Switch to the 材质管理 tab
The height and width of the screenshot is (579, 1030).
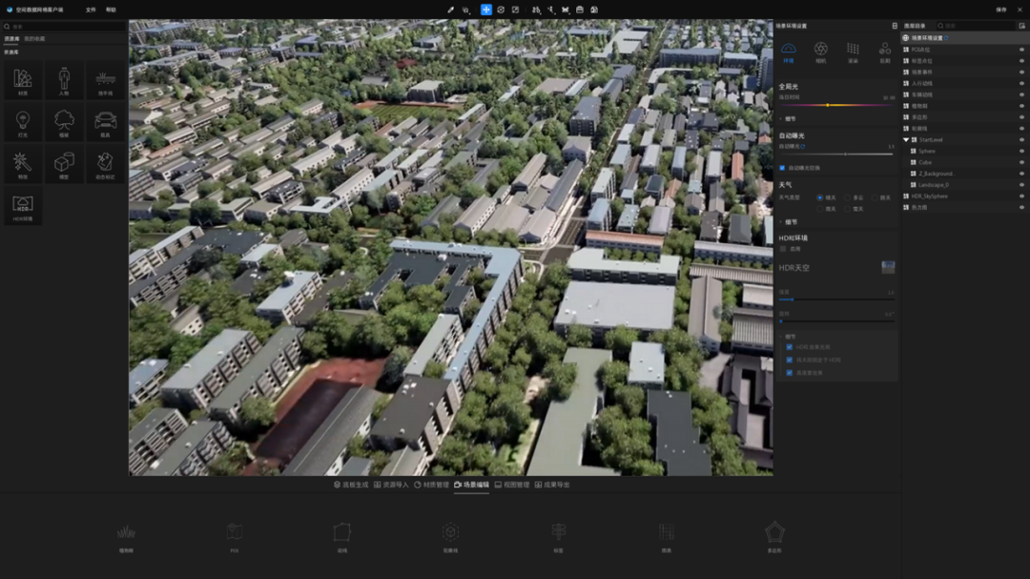(x=431, y=485)
